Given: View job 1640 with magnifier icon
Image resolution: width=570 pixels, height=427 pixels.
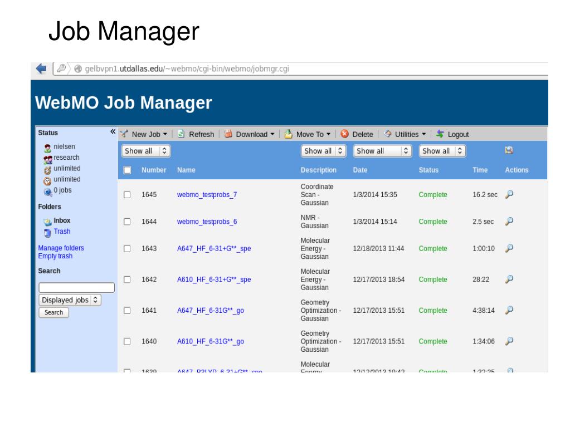Looking at the screenshot, I should (509, 341).
